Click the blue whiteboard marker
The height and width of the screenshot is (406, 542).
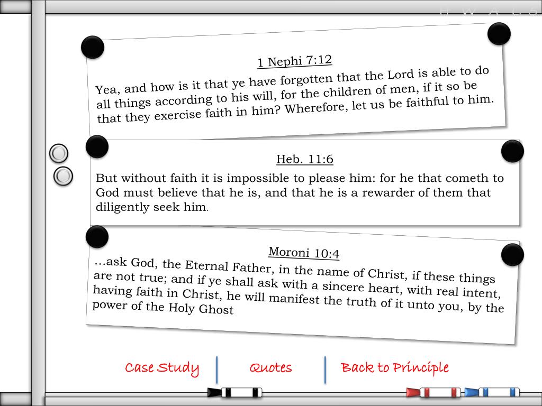coord(492,392)
